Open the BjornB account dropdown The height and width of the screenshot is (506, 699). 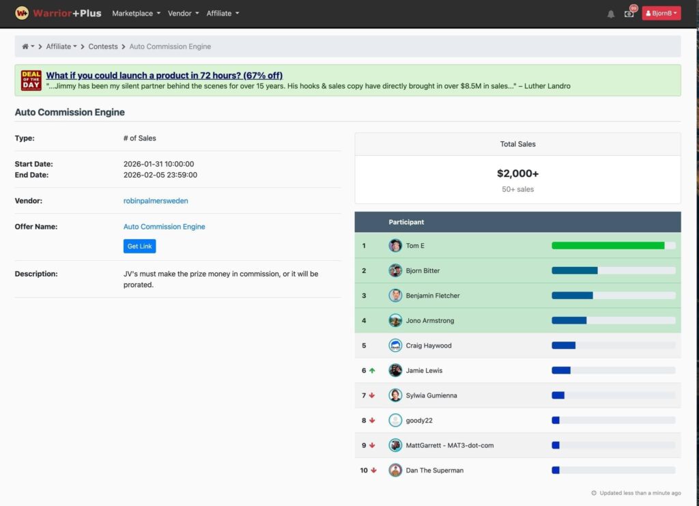661,13
